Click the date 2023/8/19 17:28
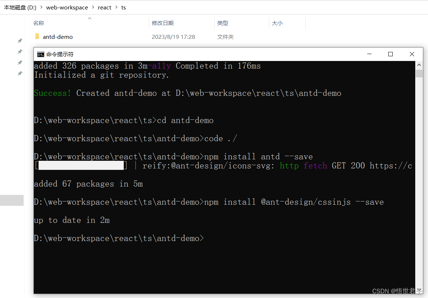The image size is (428, 298). [173, 37]
